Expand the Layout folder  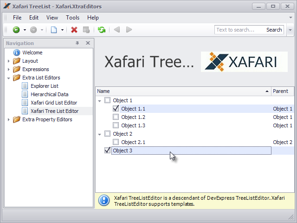pyautogui.click(x=8, y=61)
